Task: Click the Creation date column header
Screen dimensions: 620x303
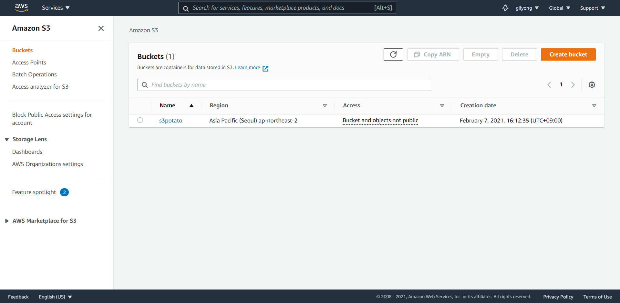Action: point(478,105)
